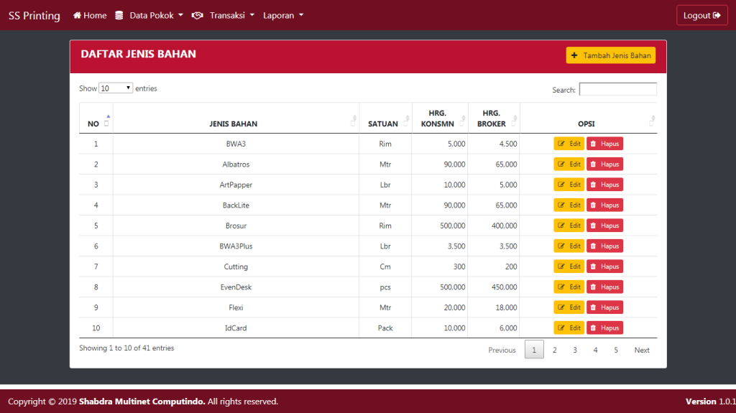Sort table by SATUAN column

(386, 119)
